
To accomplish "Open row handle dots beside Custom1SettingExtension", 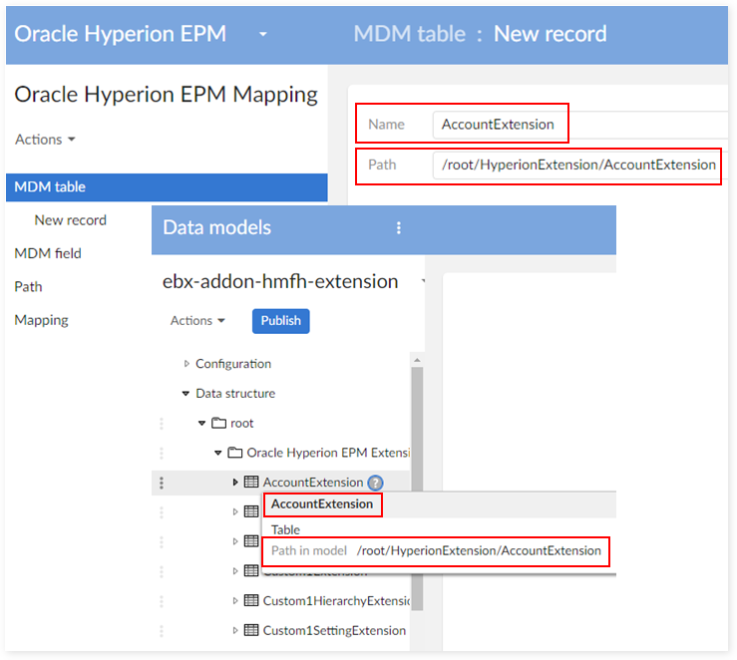I will click(x=162, y=630).
